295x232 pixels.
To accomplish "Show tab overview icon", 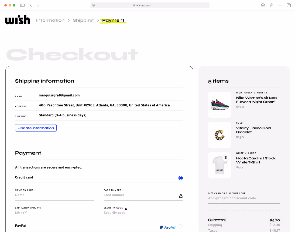I will pos(289,5).
